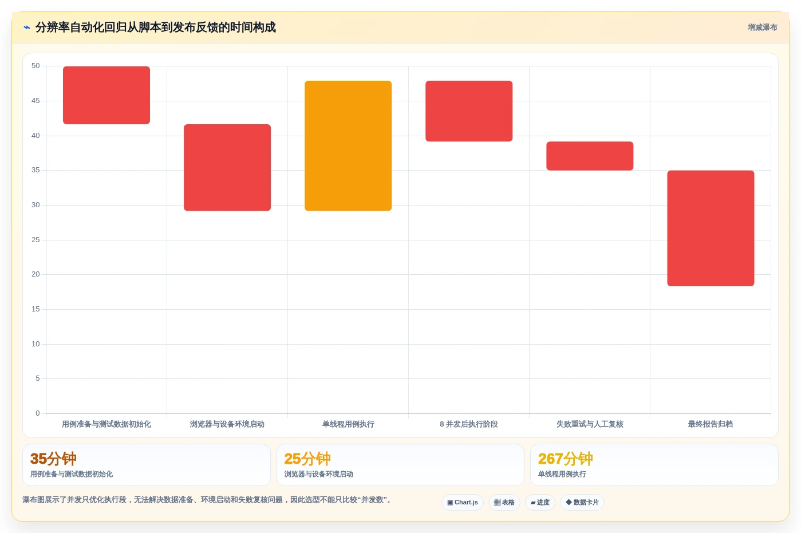Viewport: 801px width, 533px height.
Task: Select the red 失败重试与人工复核 bar
Action: click(590, 156)
